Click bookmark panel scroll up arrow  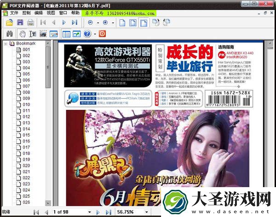click(x=48, y=43)
